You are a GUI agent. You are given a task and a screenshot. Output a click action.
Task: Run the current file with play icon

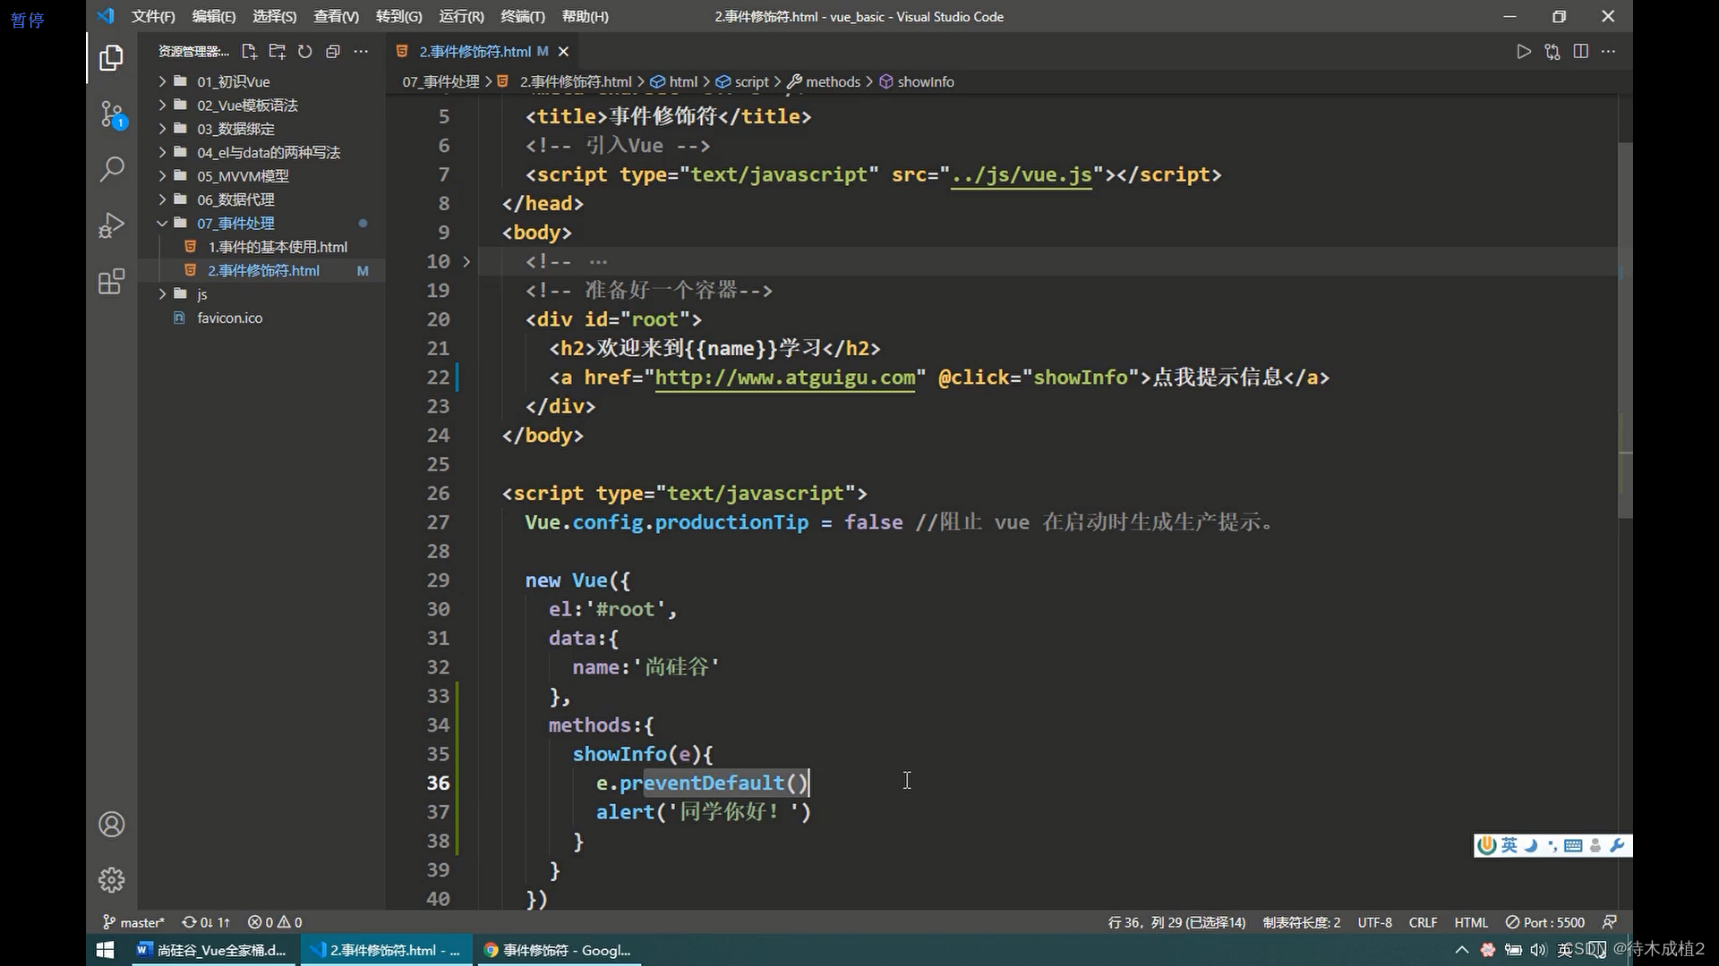pyautogui.click(x=1524, y=52)
